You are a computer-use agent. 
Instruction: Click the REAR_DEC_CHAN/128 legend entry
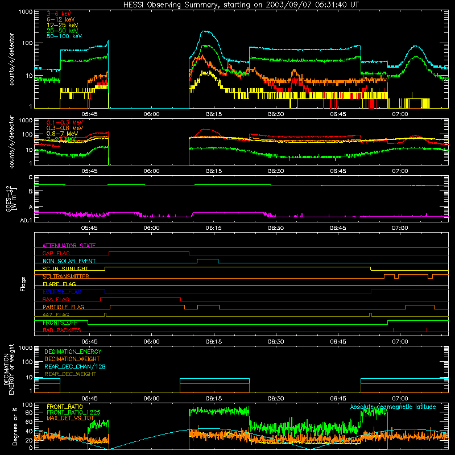pos(75,367)
